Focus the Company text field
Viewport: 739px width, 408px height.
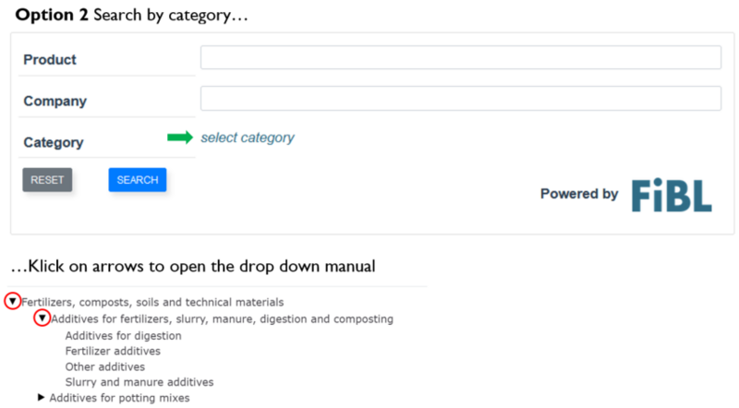pyautogui.click(x=460, y=99)
